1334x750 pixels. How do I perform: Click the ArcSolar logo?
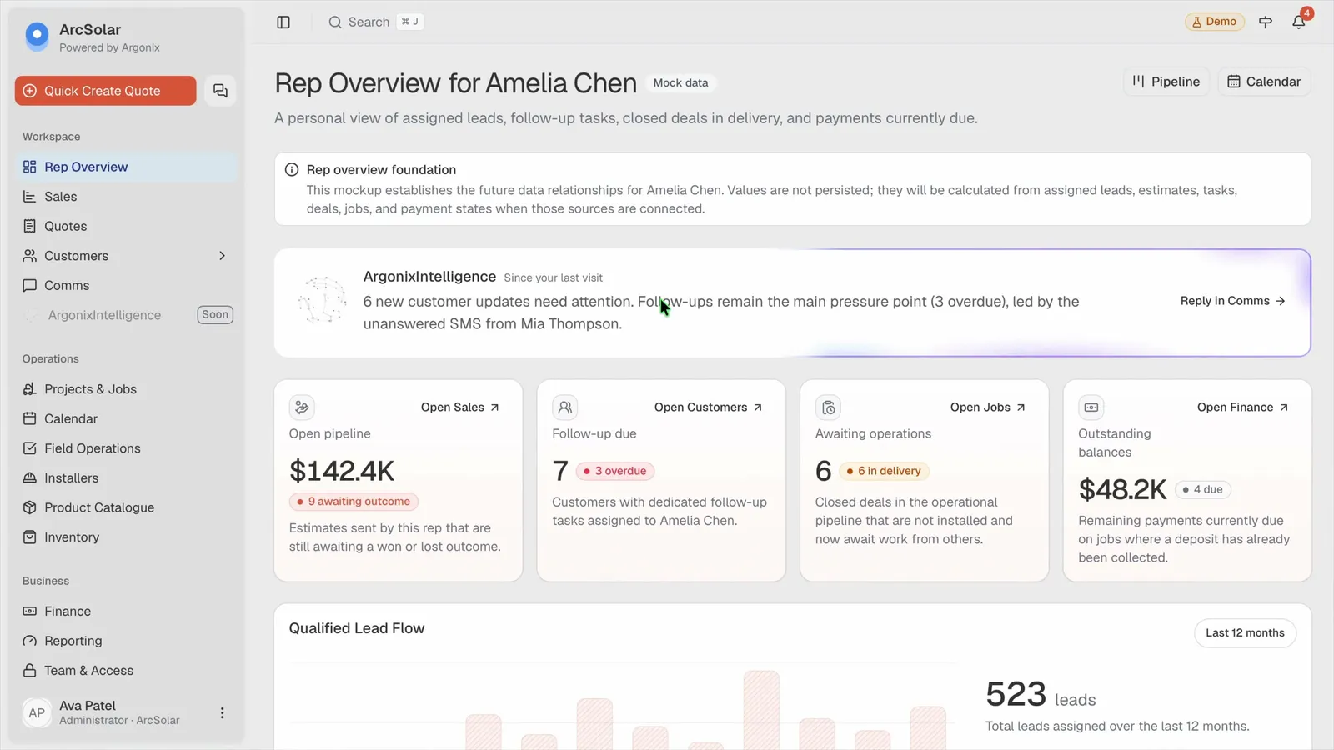(38, 36)
